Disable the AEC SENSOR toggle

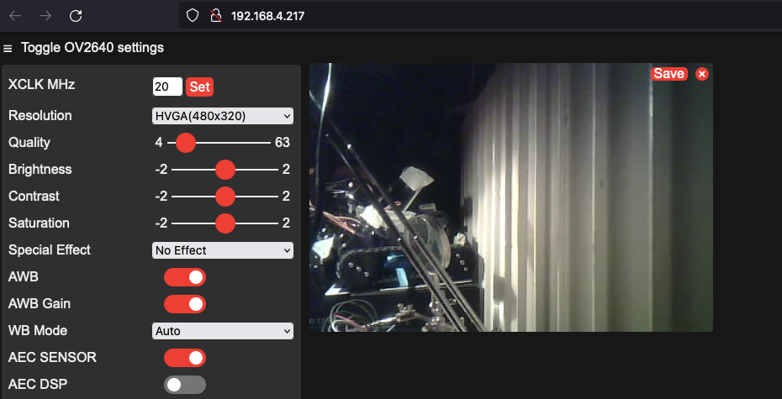click(x=184, y=358)
